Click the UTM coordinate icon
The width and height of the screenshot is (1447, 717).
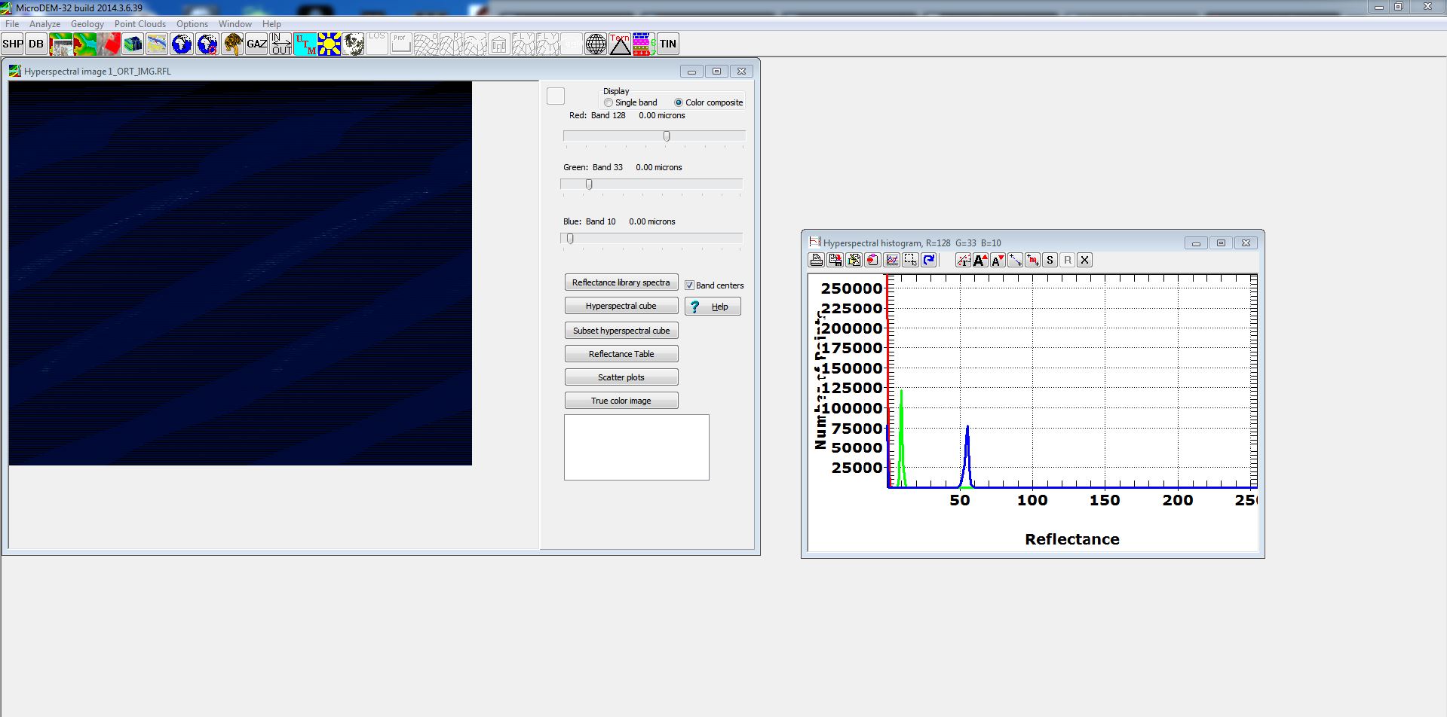click(x=305, y=44)
